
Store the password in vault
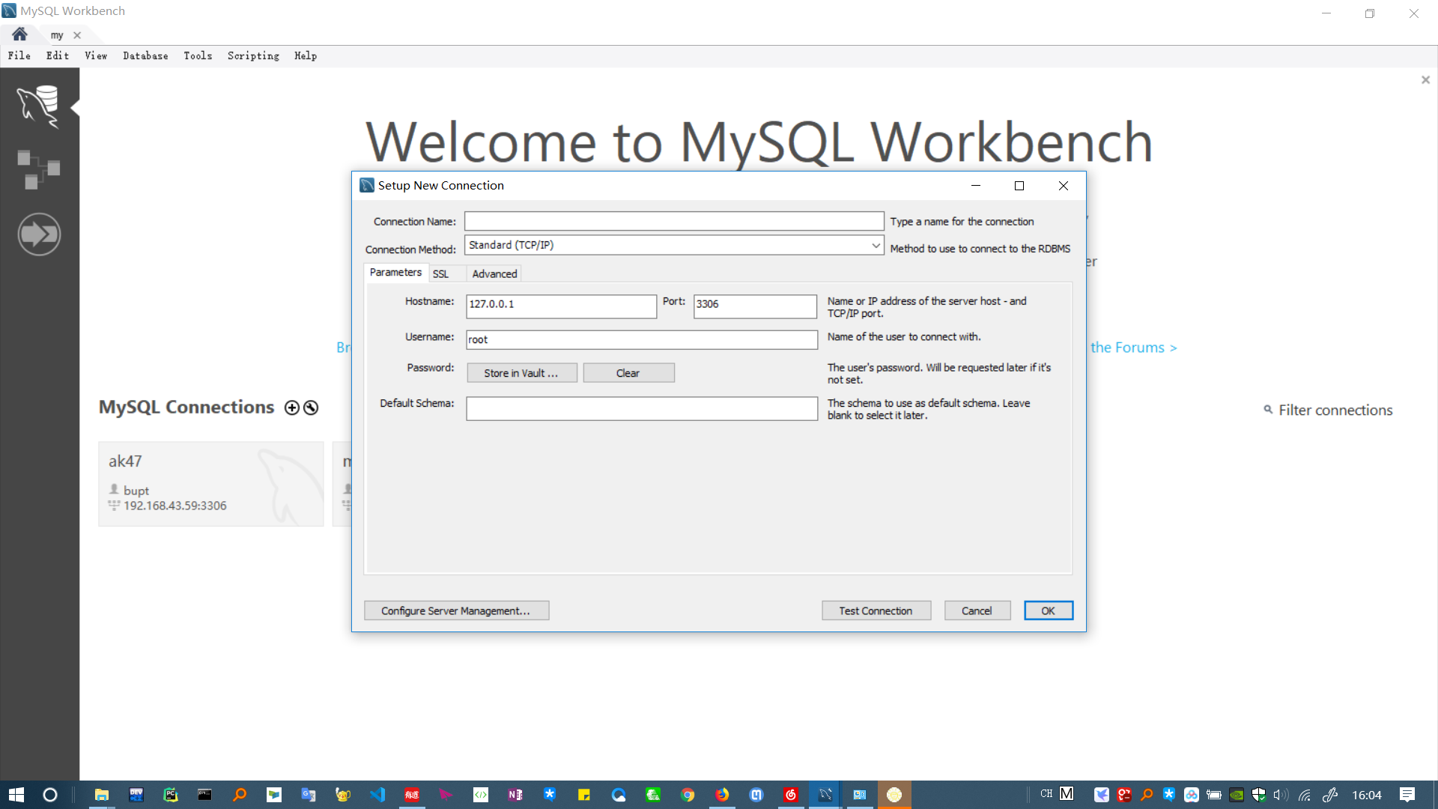tap(522, 372)
